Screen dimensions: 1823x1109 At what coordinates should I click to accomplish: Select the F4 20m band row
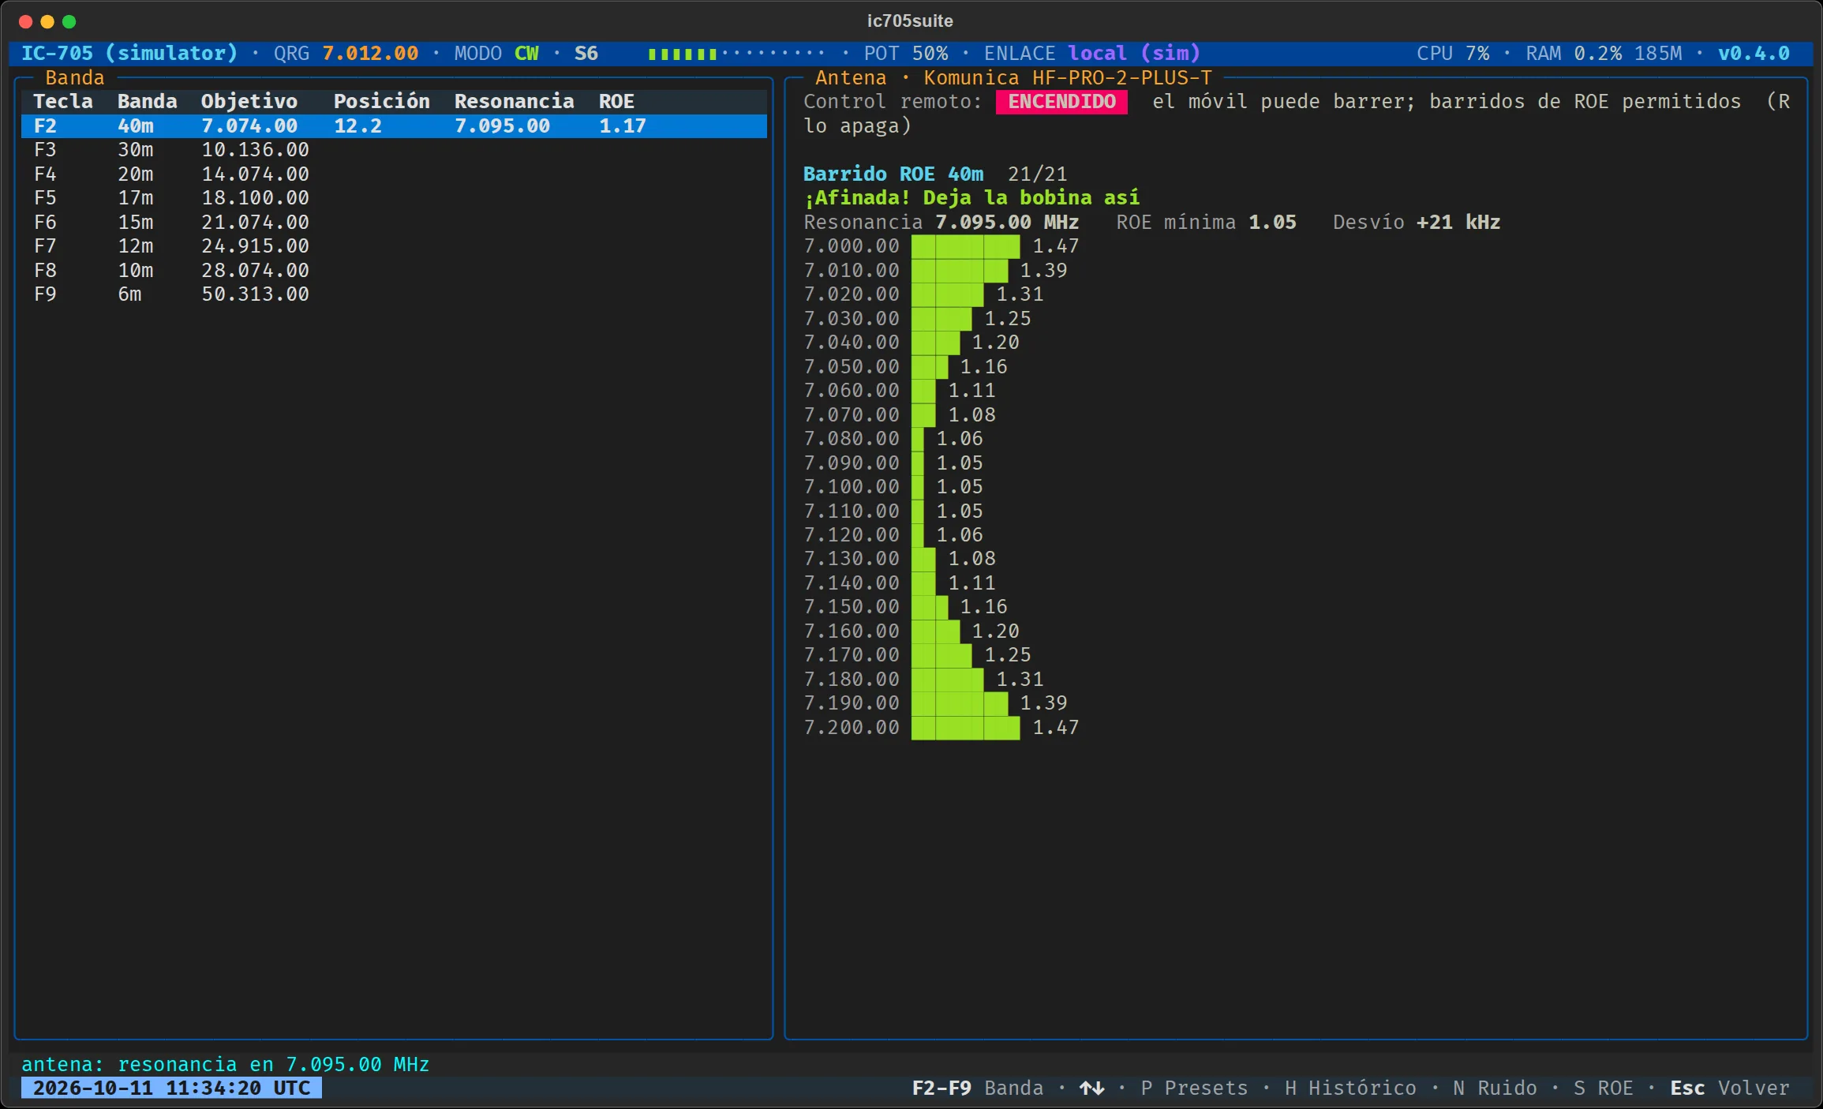[x=394, y=174]
